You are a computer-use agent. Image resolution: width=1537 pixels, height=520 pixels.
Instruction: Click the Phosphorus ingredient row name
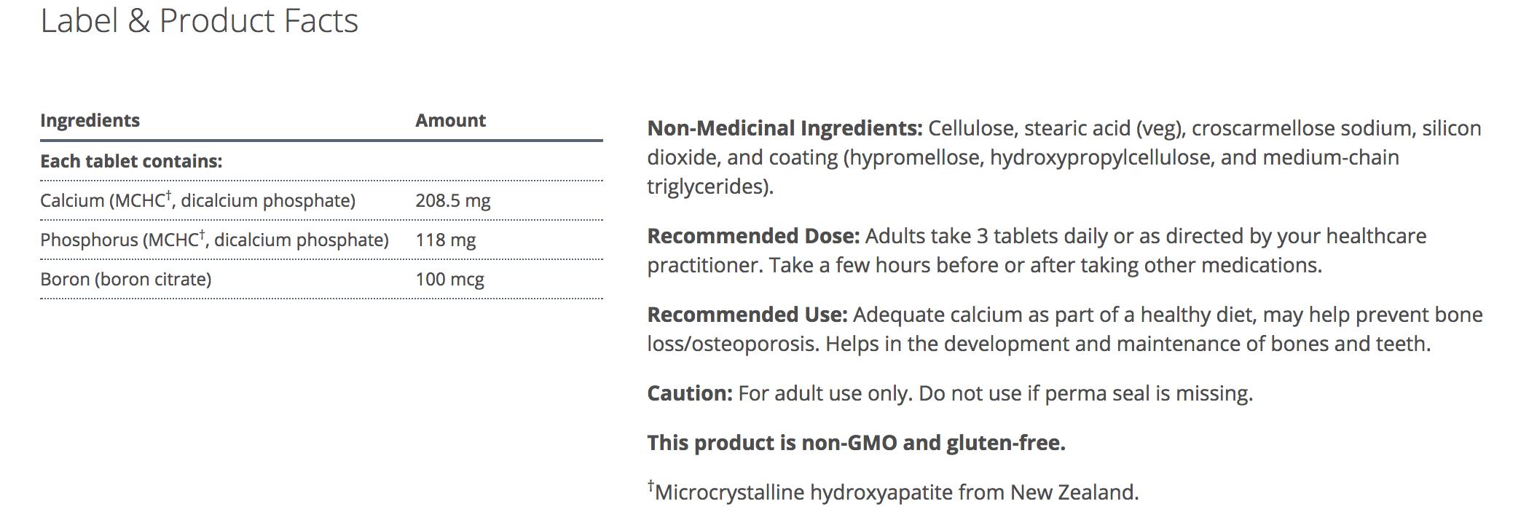214,240
